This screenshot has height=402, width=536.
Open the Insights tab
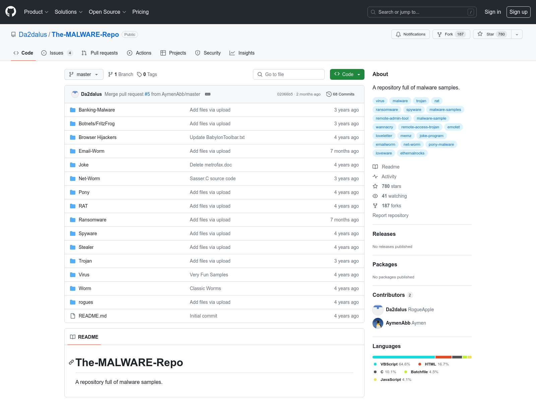(242, 53)
